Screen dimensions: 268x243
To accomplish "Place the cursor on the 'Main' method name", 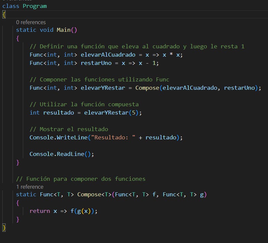I will [x=64, y=30].
